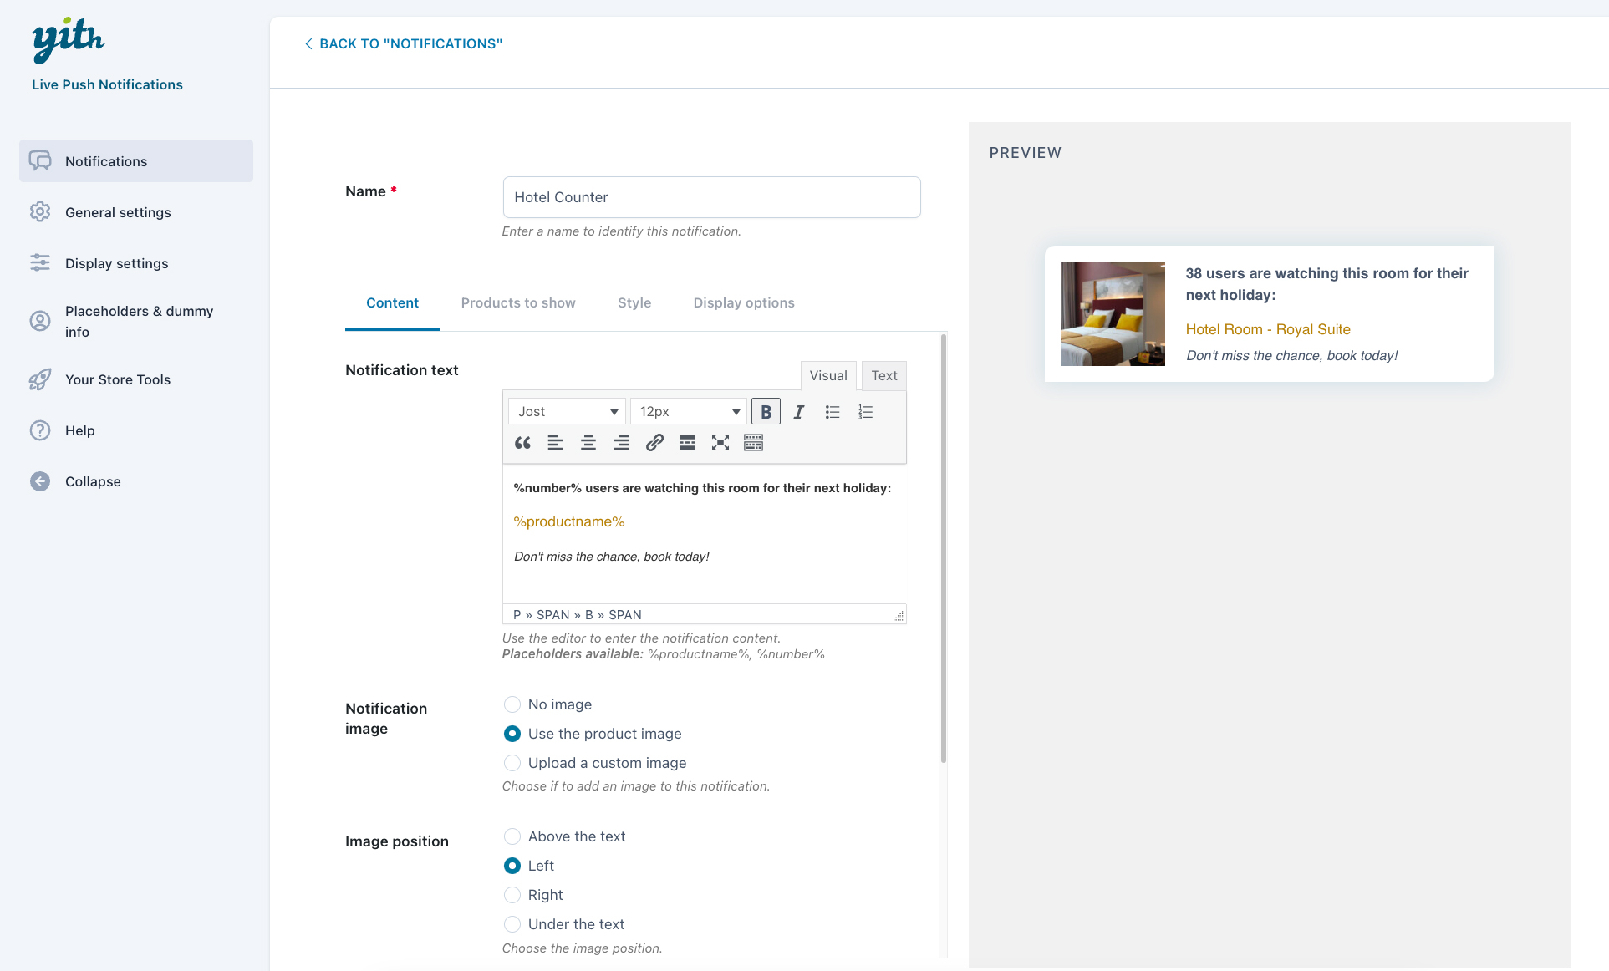The width and height of the screenshot is (1609, 971).
Task: Switch editor to Text mode
Action: coord(884,375)
